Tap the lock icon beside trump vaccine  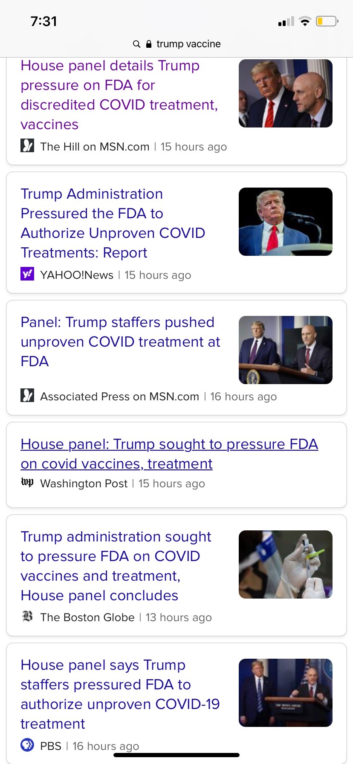click(149, 44)
